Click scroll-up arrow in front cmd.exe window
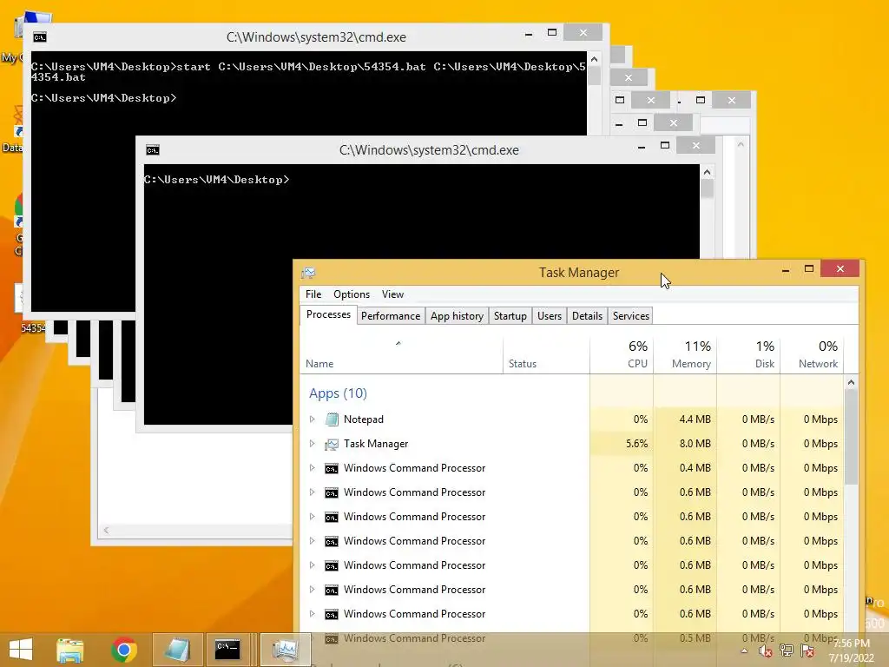 707,172
